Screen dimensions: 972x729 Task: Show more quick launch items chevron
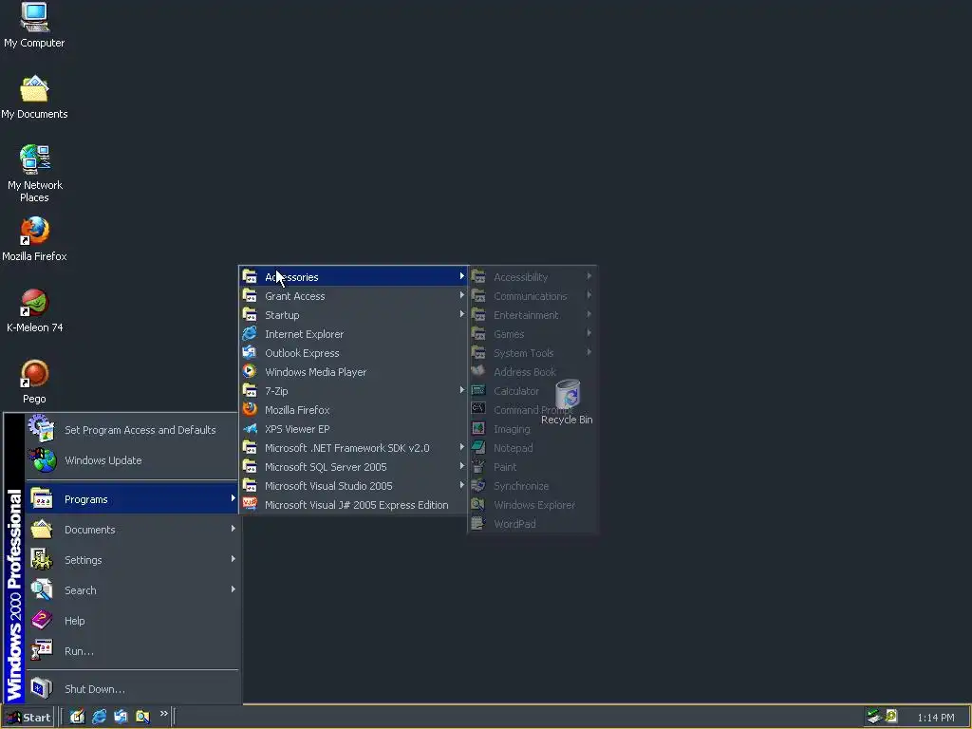pos(163,714)
